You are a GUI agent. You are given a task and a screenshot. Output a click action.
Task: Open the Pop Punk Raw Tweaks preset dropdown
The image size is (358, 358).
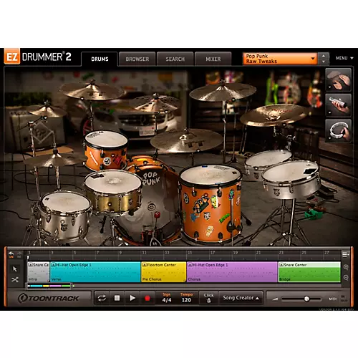click(x=280, y=59)
